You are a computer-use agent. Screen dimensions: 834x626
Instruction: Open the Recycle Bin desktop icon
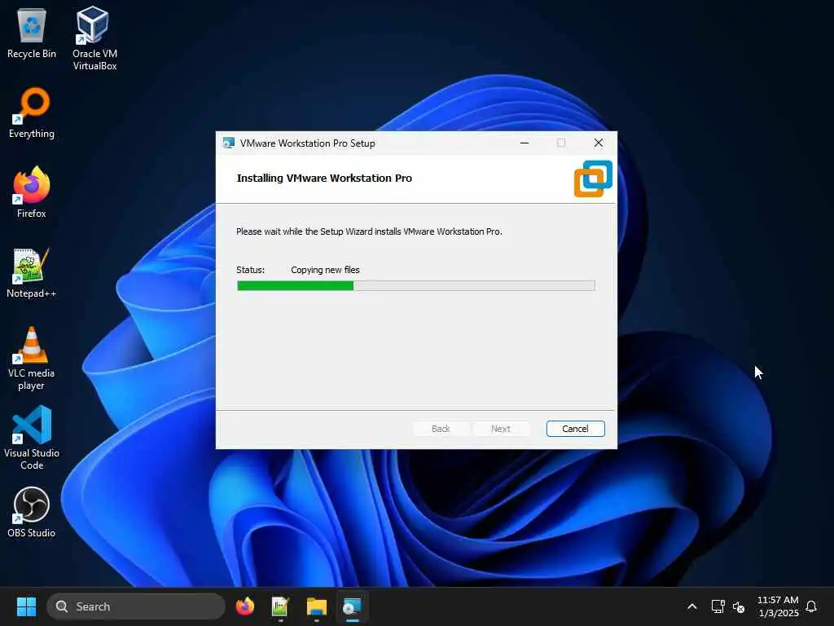pos(32,33)
